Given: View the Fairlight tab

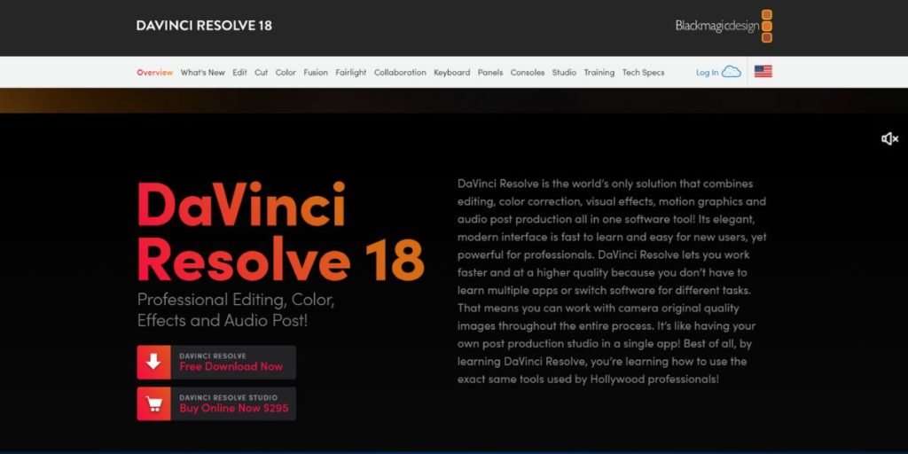Looking at the screenshot, I should coord(351,73).
